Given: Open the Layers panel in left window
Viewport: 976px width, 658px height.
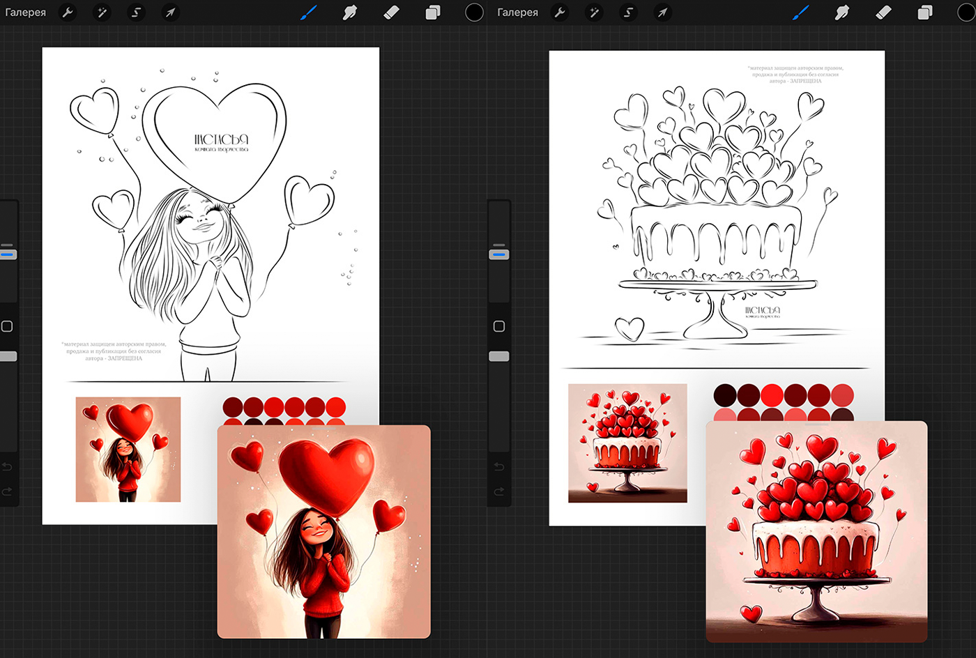Looking at the screenshot, I should point(433,13).
